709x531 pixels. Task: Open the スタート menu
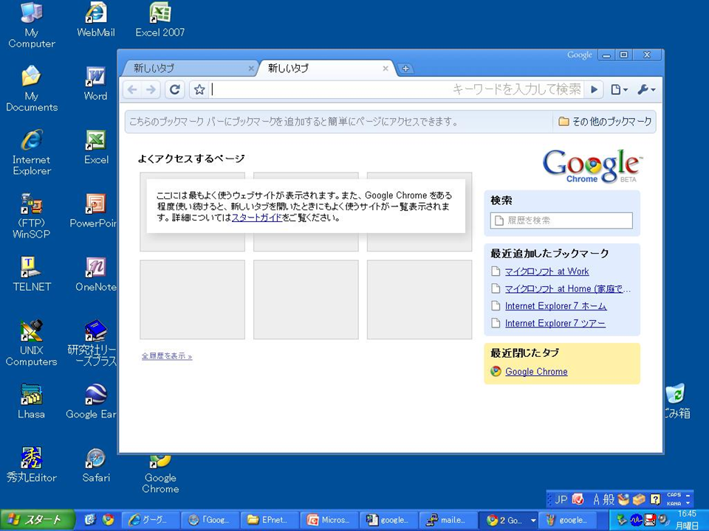pos(37,520)
